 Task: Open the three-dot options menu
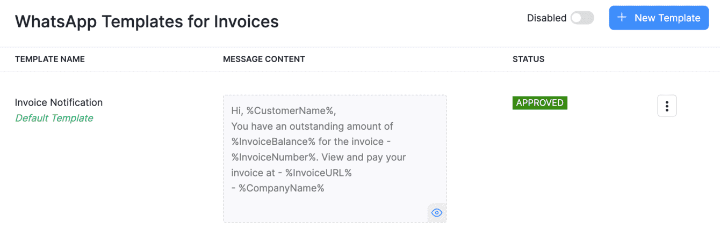click(x=667, y=106)
